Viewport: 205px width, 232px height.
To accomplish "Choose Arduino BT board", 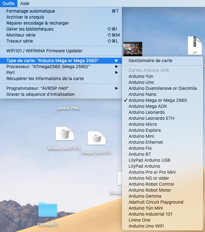I will click(162, 154).
